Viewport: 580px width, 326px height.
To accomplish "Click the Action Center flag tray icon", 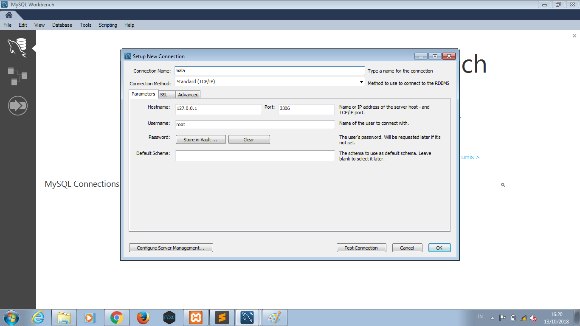I will 502,318.
